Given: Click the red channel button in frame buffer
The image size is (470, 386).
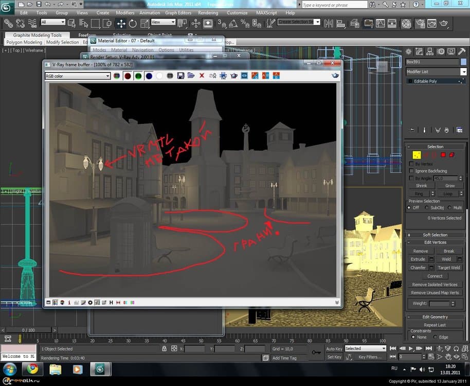Looking at the screenshot, I should [x=128, y=76].
